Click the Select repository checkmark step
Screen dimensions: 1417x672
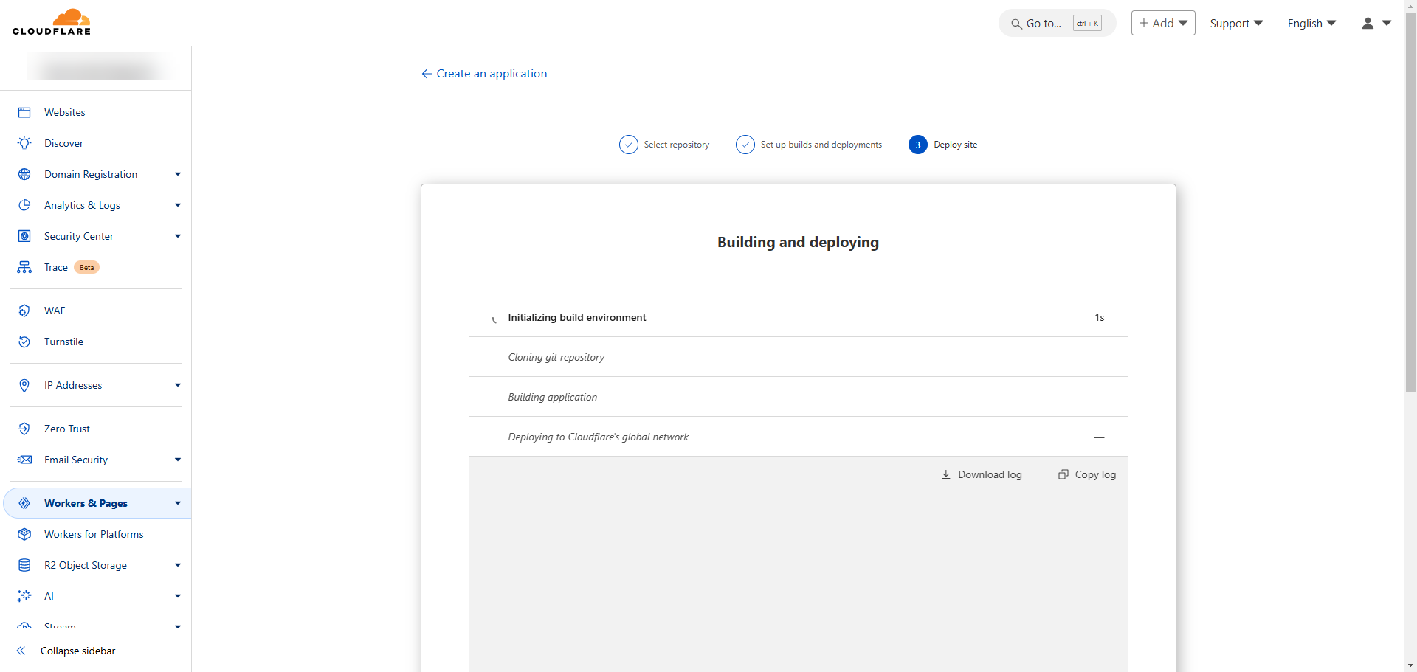coord(629,145)
